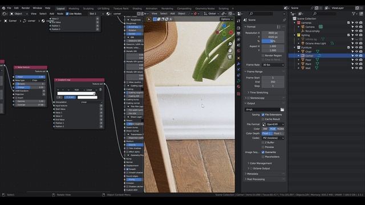
Task: Open the Edit menu
Action: (17, 8)
